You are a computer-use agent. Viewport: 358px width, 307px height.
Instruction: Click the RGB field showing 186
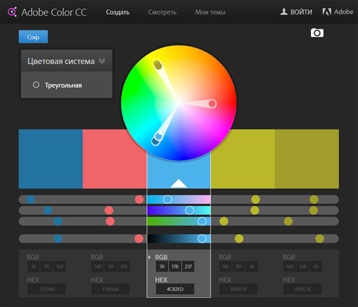tap(226, 266)
